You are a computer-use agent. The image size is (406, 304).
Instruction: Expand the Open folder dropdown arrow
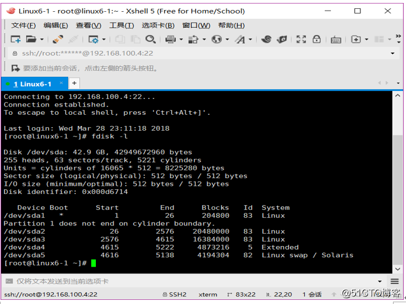(41, 40)
